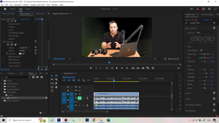Viewport: 219px width, 123px height.
Task: Open the Graphics and Titles menu
Action: click(x=38, y=5)
